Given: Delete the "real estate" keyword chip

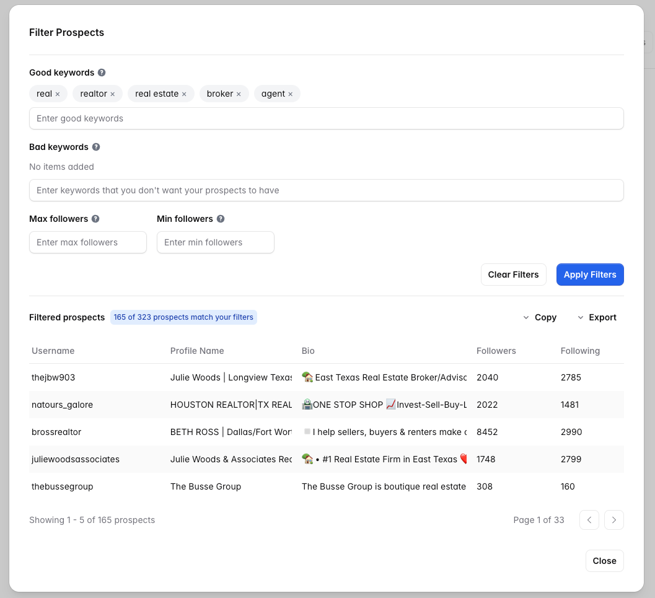Looking at the screenshot, I should [184, 94].
